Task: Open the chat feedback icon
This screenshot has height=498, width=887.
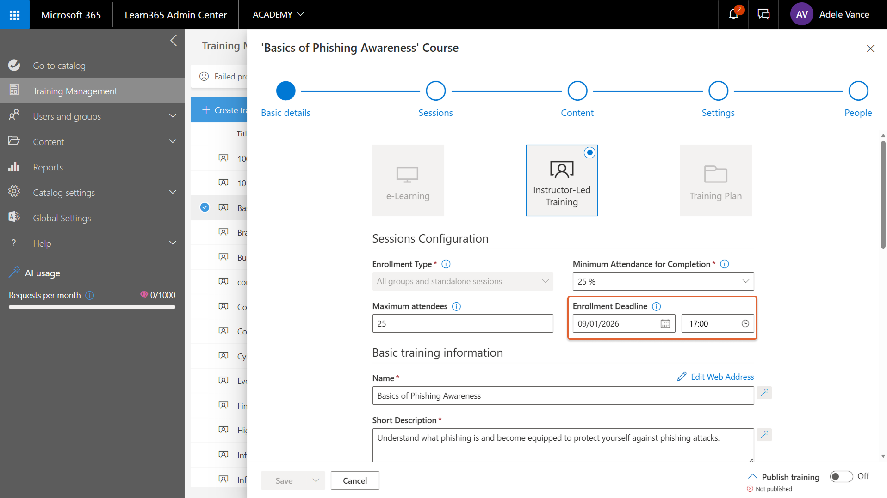Action: (x=763, y=15)
